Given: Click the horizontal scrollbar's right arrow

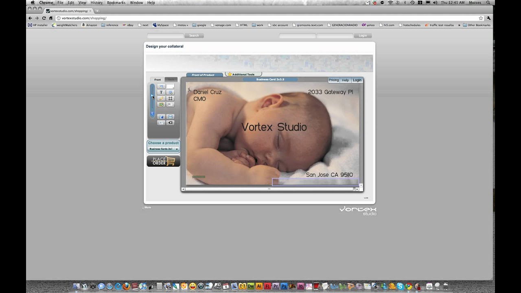Looking at the screenshot, I should pos(357,189).
